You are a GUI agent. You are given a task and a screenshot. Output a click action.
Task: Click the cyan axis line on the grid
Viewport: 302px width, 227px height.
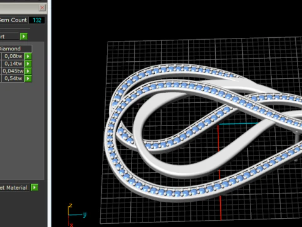238,124
